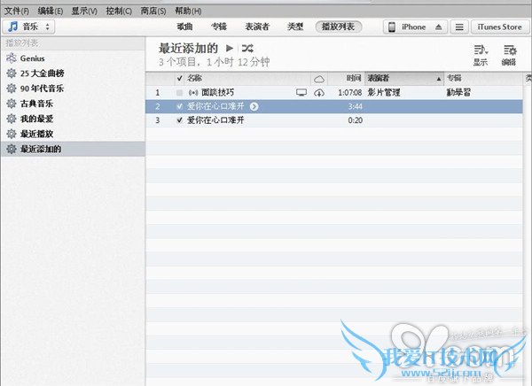This screenshot has height=386, width=532.
Task: Click the 1:07:08 duration cell
Action: 350,93
